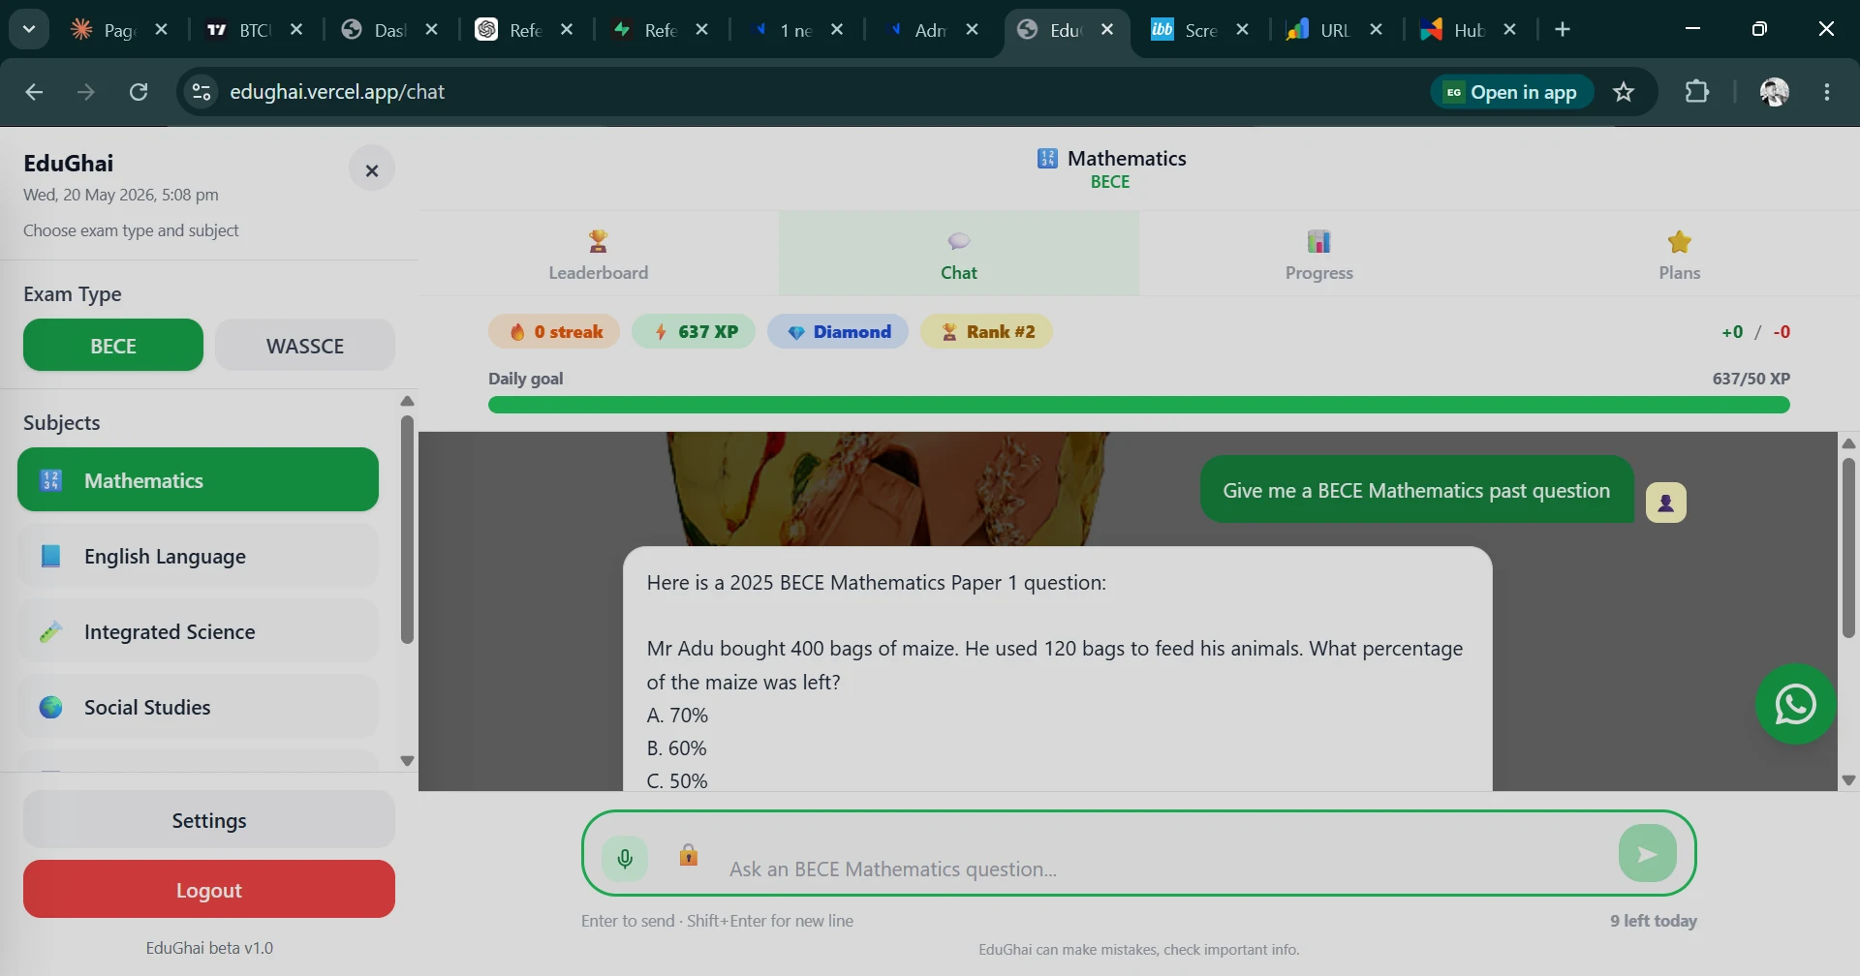This screenshot has width=1860, height=976.
Task: Click the padlock attachment icon in chat box
Action: tap(688, 854)
